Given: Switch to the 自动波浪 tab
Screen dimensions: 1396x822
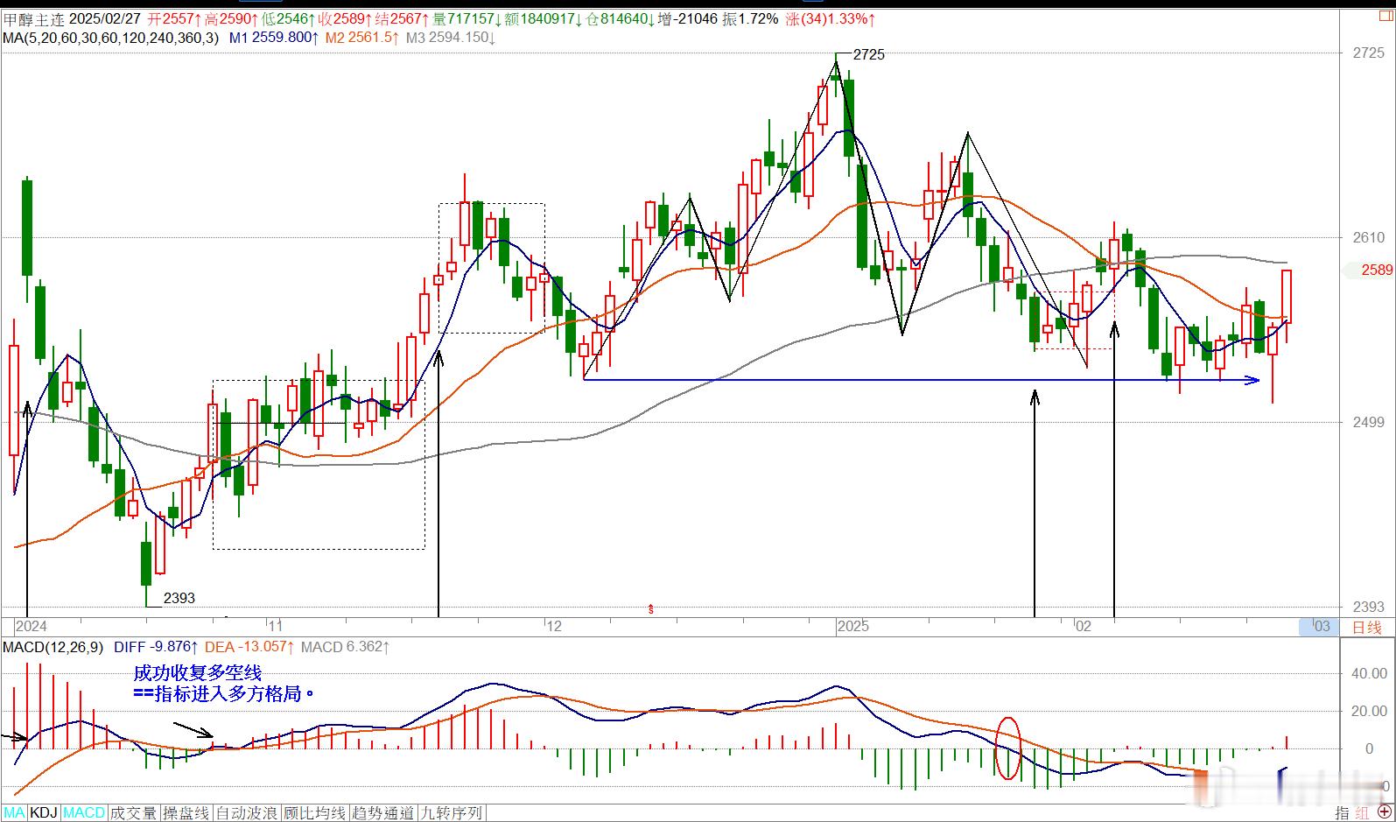Looking at the screenshot, I should (247, 813).
